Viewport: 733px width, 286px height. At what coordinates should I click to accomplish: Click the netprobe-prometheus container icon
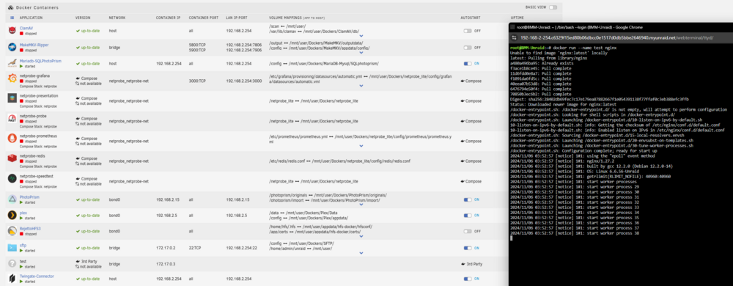[12, 139]
